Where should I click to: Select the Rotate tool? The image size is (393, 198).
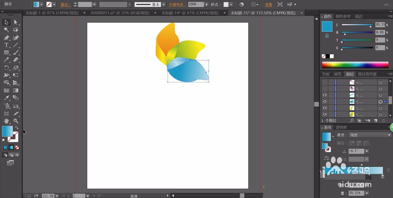click(x=6, y=68)
